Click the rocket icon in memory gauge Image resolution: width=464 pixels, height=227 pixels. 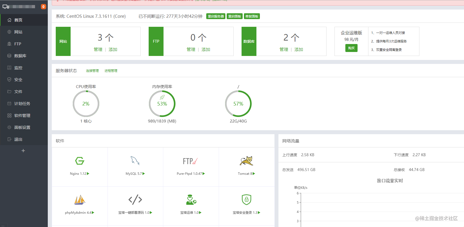click(162, 97)
